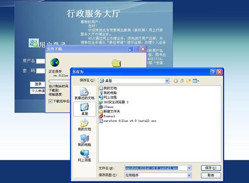The image size is (249, 183).
Task: Select 我的文档 item in file list
Action: [108, 88]
